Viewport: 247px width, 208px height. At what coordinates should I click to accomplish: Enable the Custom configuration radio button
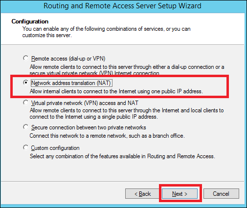[26, 147]
